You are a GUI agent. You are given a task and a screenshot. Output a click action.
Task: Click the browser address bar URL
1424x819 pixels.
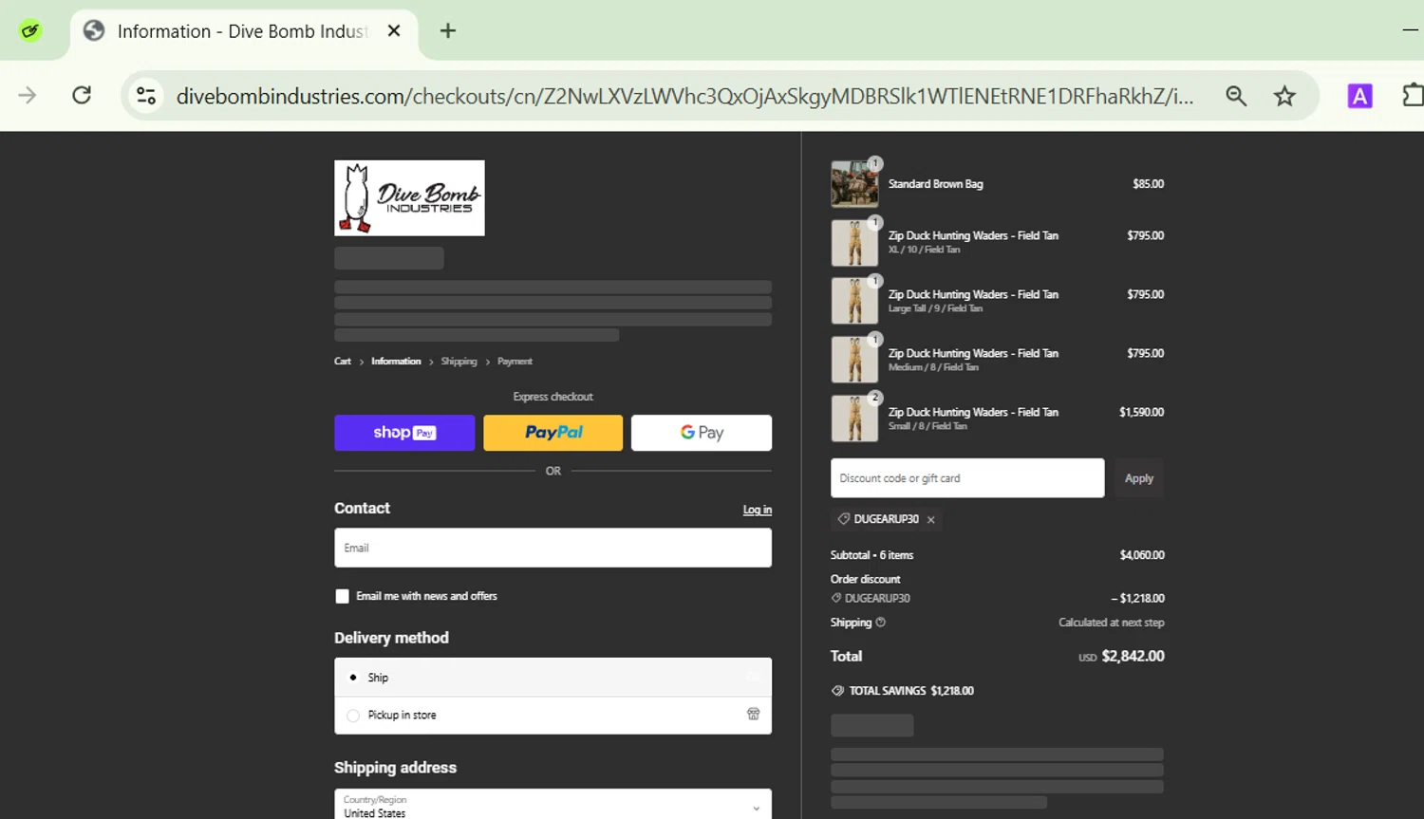(x=684, y=96)
